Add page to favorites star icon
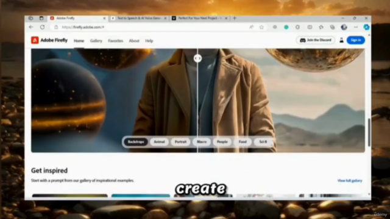390x219 pixels. pyautogui.click(x=261, y=27)
